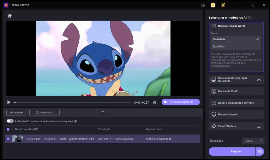Select Colorir Modelo
Screen dimensions: 270x160
[236, 126]
